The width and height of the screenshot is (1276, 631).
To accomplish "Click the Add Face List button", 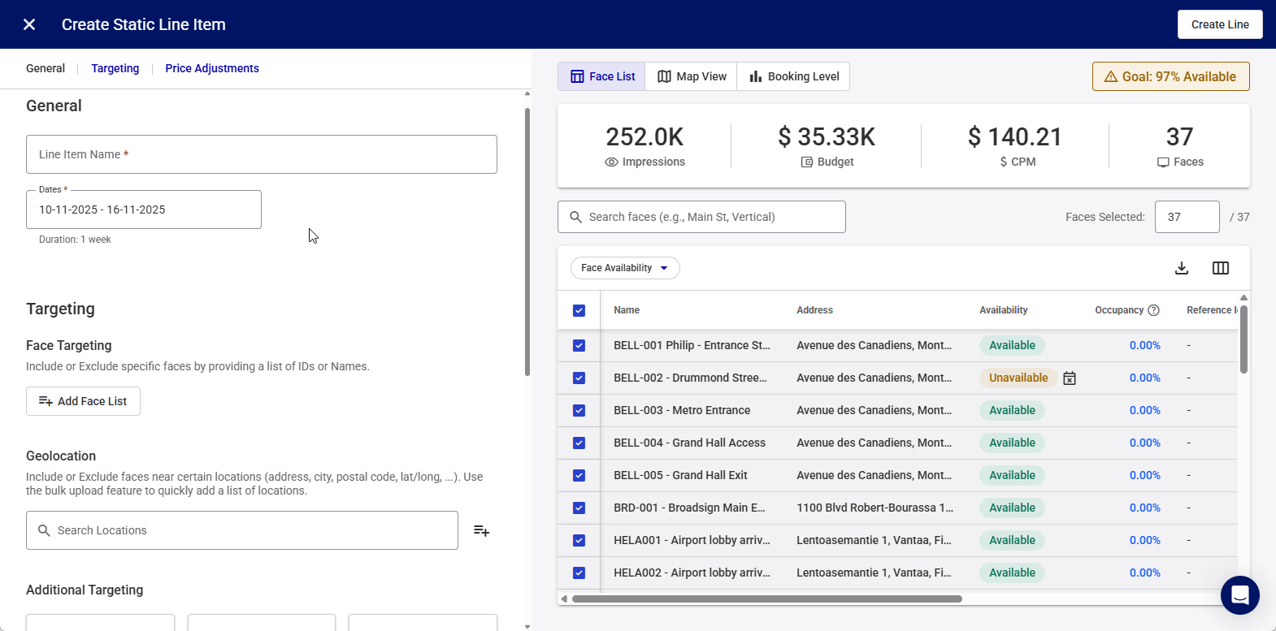I will click(83, 401).
